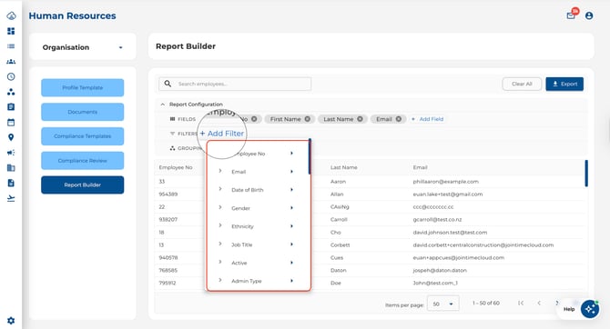This screenshot has width=610, height=329.
Task: Click Employee No column header
Action: point(176,167)
